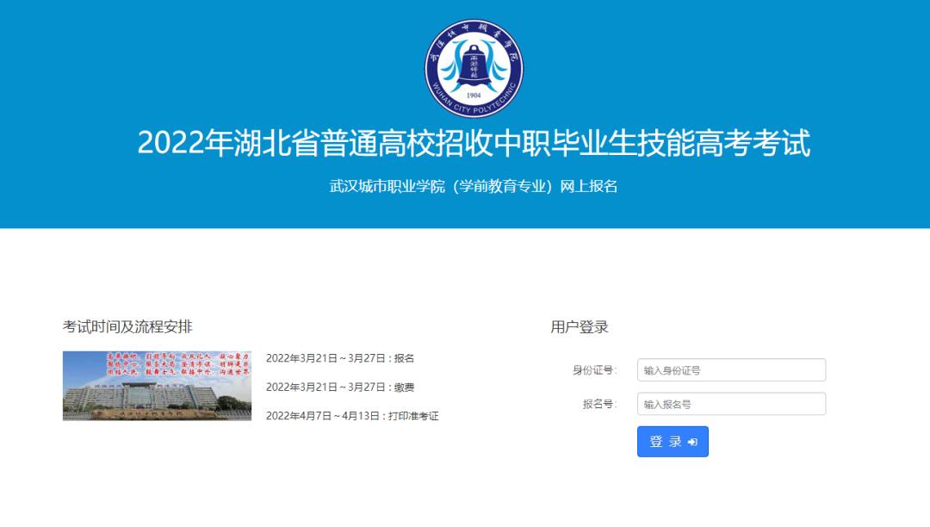This screenshot has height=527, width=930.
Task: Focus the 输入报名号 input field
Action: pyautogui.click(x=731, y=404)
